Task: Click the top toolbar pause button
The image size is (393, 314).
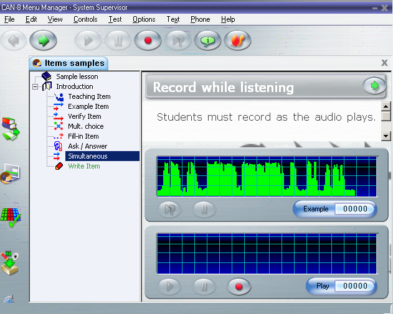Action: pyautogui.click(x=118, y=40)
